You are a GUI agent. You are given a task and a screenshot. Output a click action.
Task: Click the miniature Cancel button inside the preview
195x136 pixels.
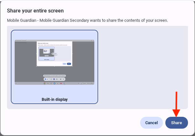(x=64, y=64)
